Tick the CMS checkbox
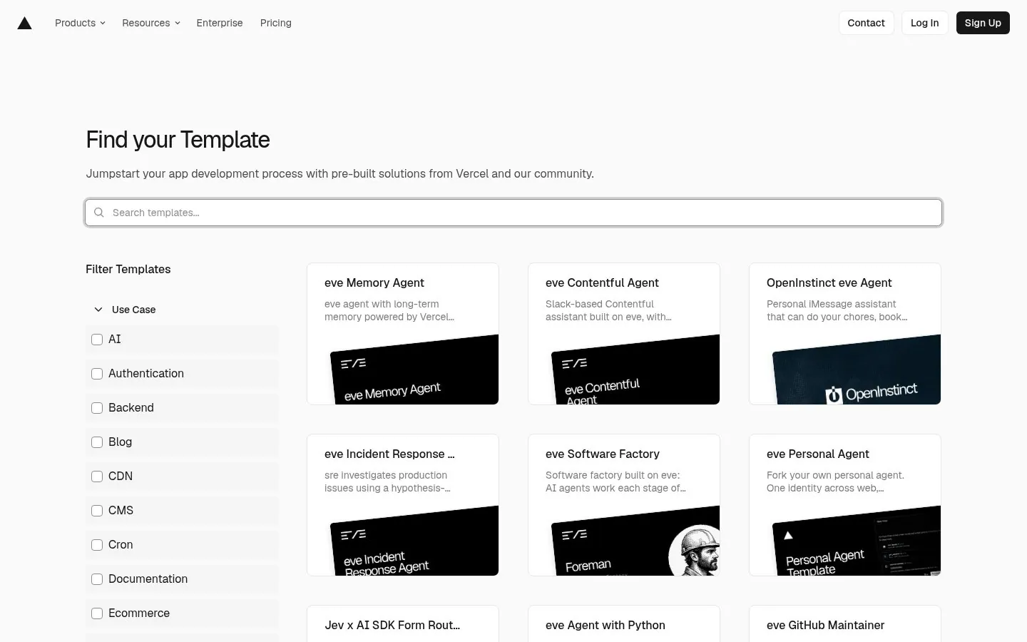This screenshot has height=642, width=1027. (97, 511)
